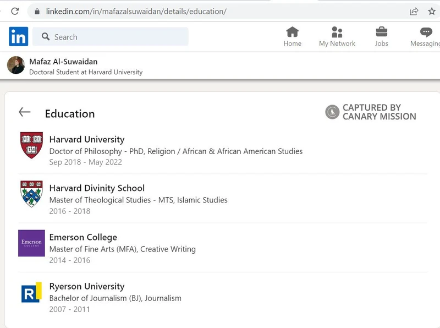Click 'Doctoral Student at Harvard University' headline
Viewport: 440px width, 328px height.
point(86,72)
